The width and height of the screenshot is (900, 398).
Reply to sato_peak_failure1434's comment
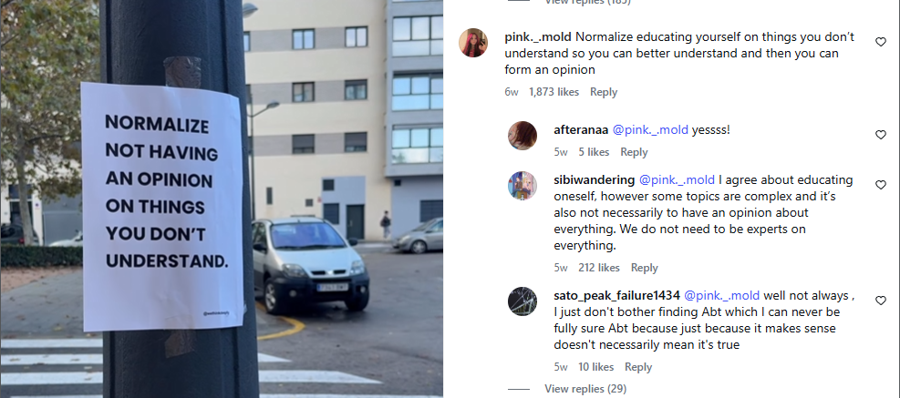(638, 367)
